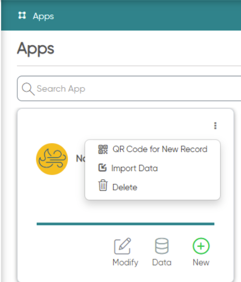
Task: Click the trash can icon in menu
Action: click(103, 185)
